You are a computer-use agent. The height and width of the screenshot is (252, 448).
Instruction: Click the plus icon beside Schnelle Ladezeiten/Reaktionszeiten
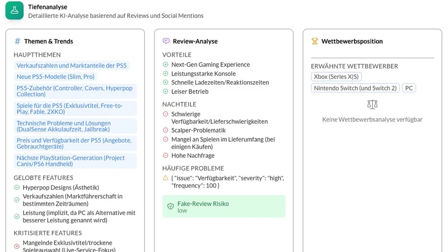point(165,82)
